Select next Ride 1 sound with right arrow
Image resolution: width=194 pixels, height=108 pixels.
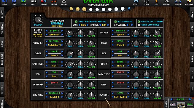click(x=128, y=55)
